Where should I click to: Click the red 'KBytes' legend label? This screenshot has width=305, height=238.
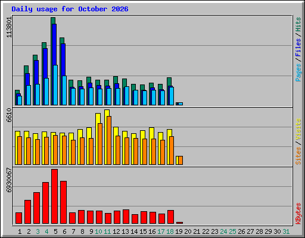298,214
